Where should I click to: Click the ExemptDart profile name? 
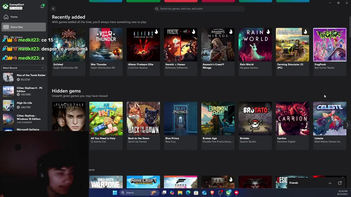[17, 5]
